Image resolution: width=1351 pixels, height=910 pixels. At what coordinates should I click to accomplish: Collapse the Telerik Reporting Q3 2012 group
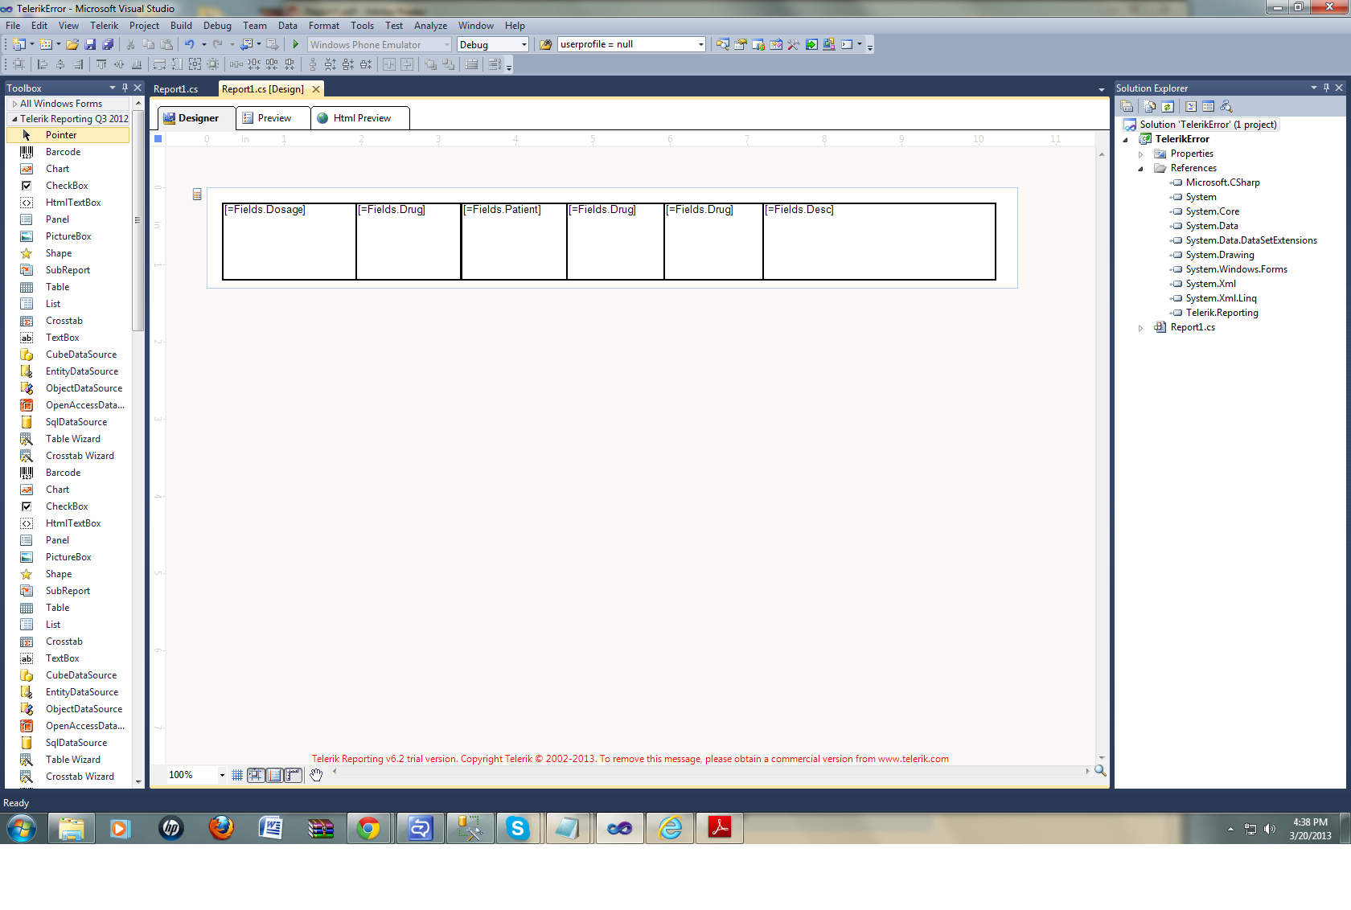coord(14,119)
